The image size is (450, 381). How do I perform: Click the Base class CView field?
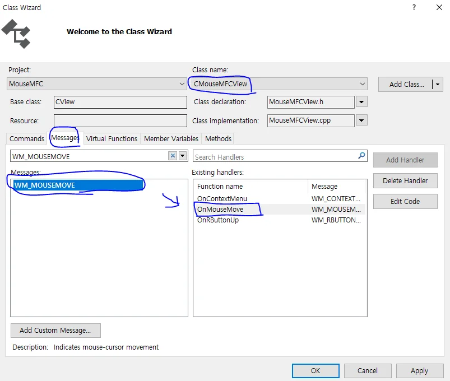click(120, 102)
